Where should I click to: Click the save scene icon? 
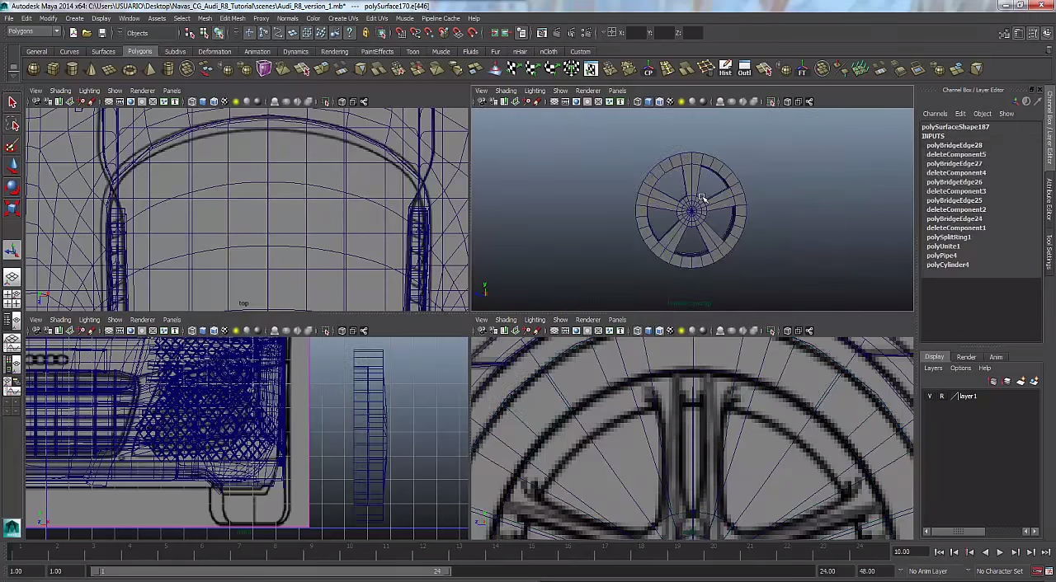pos(102,33)
